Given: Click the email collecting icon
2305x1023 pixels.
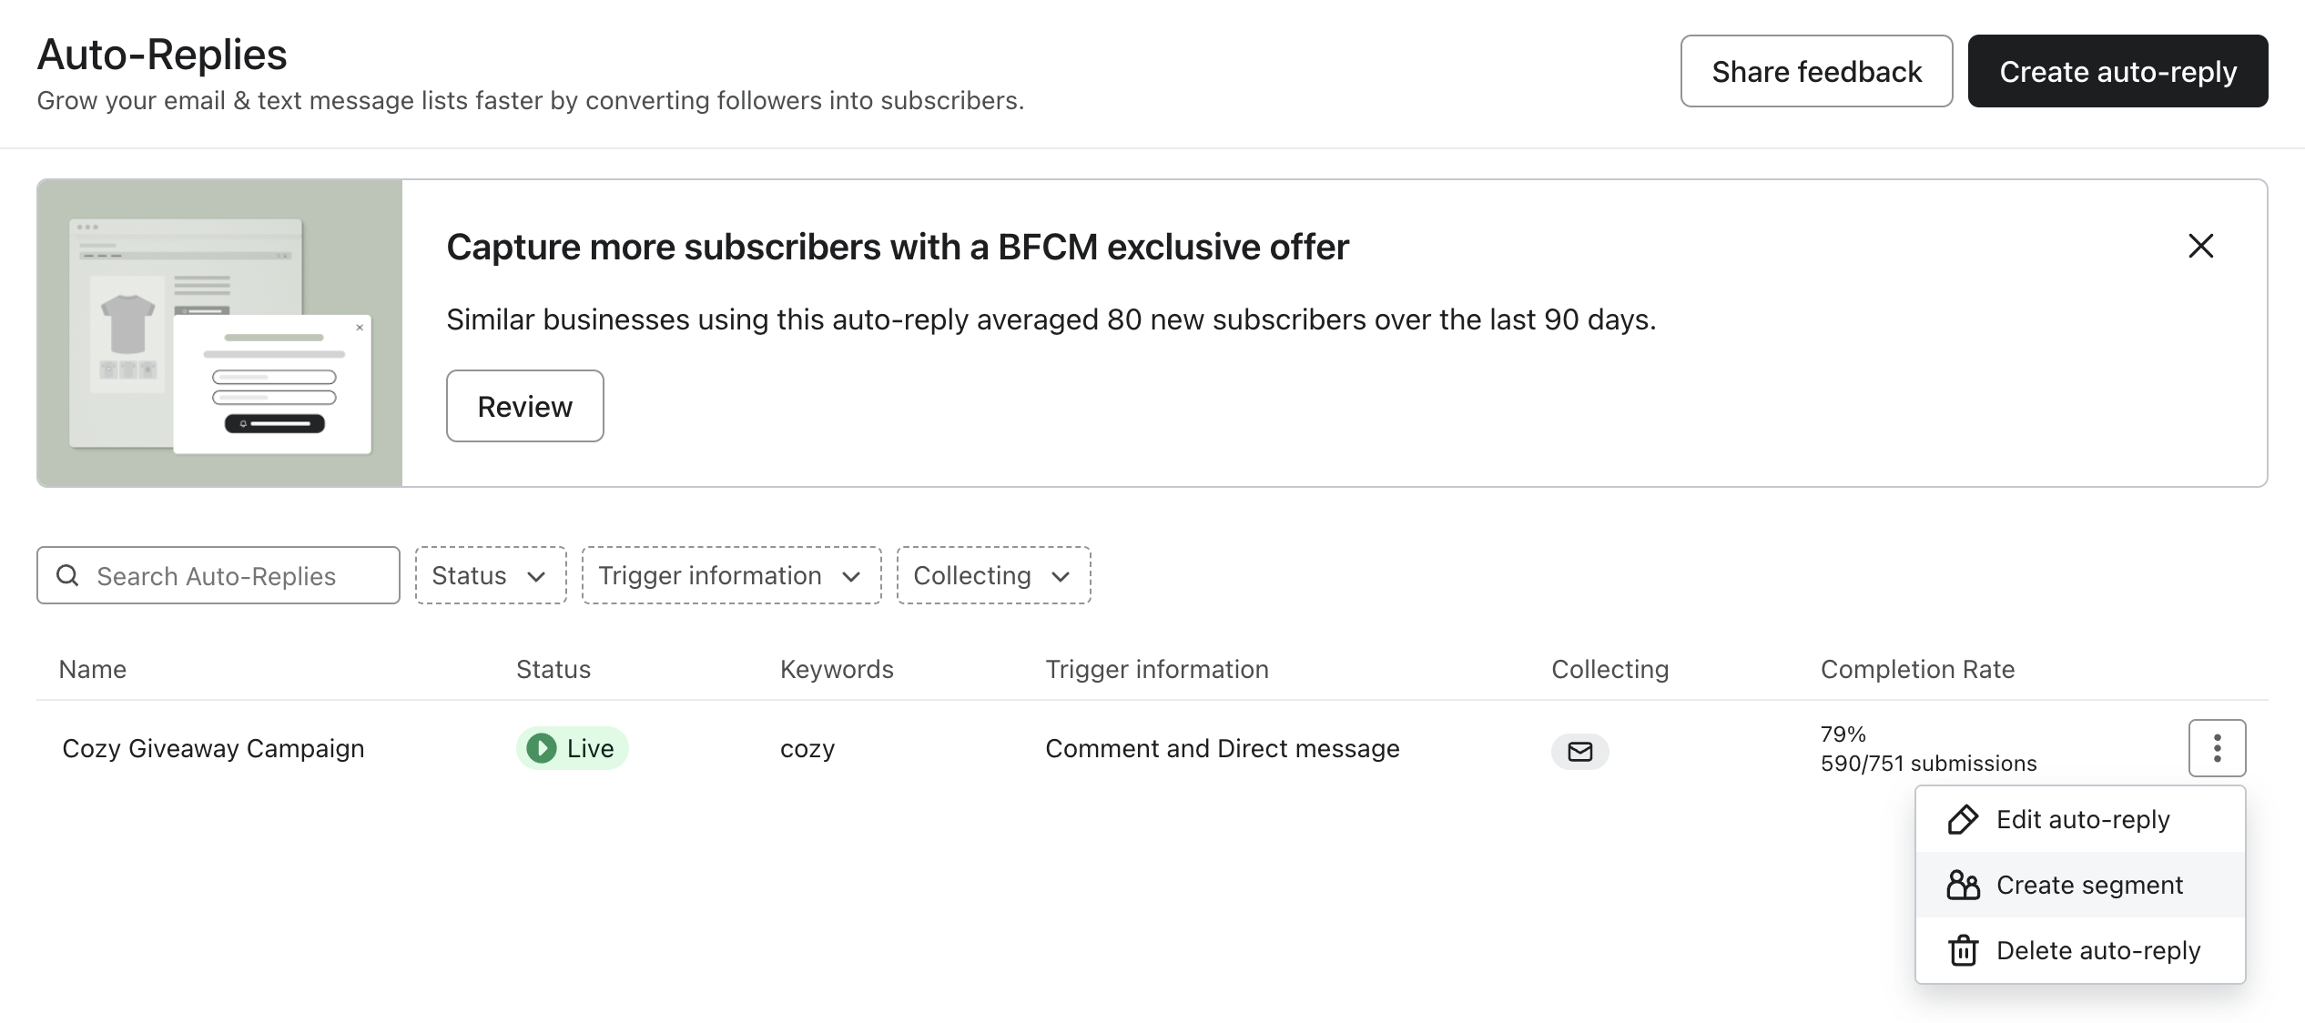Looking at the screenshot, I should 1579,751.
